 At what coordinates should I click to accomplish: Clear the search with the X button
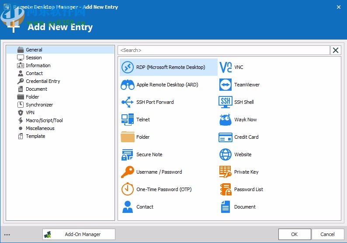[336, 50]
